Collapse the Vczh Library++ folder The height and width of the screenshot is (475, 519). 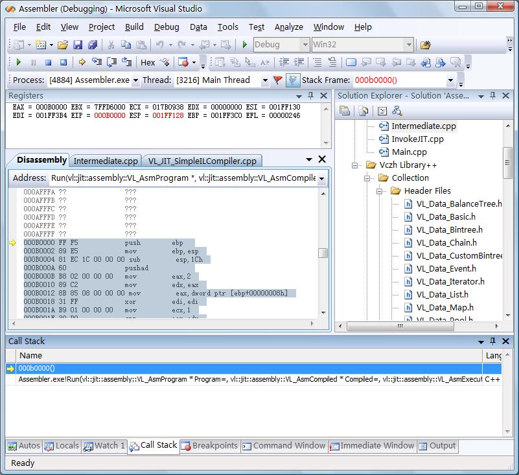coord(355,165)
